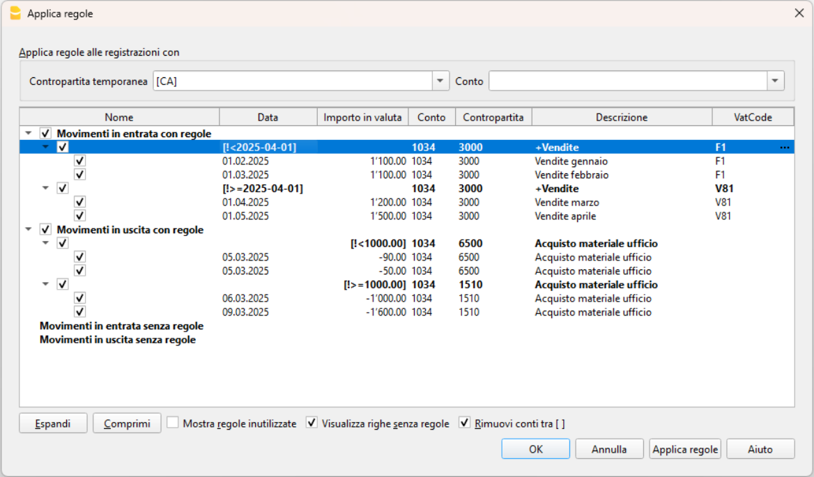Viewport: 814px width, 477px height.
Task: Confirm with the OK button
Action: click(535, 449)
